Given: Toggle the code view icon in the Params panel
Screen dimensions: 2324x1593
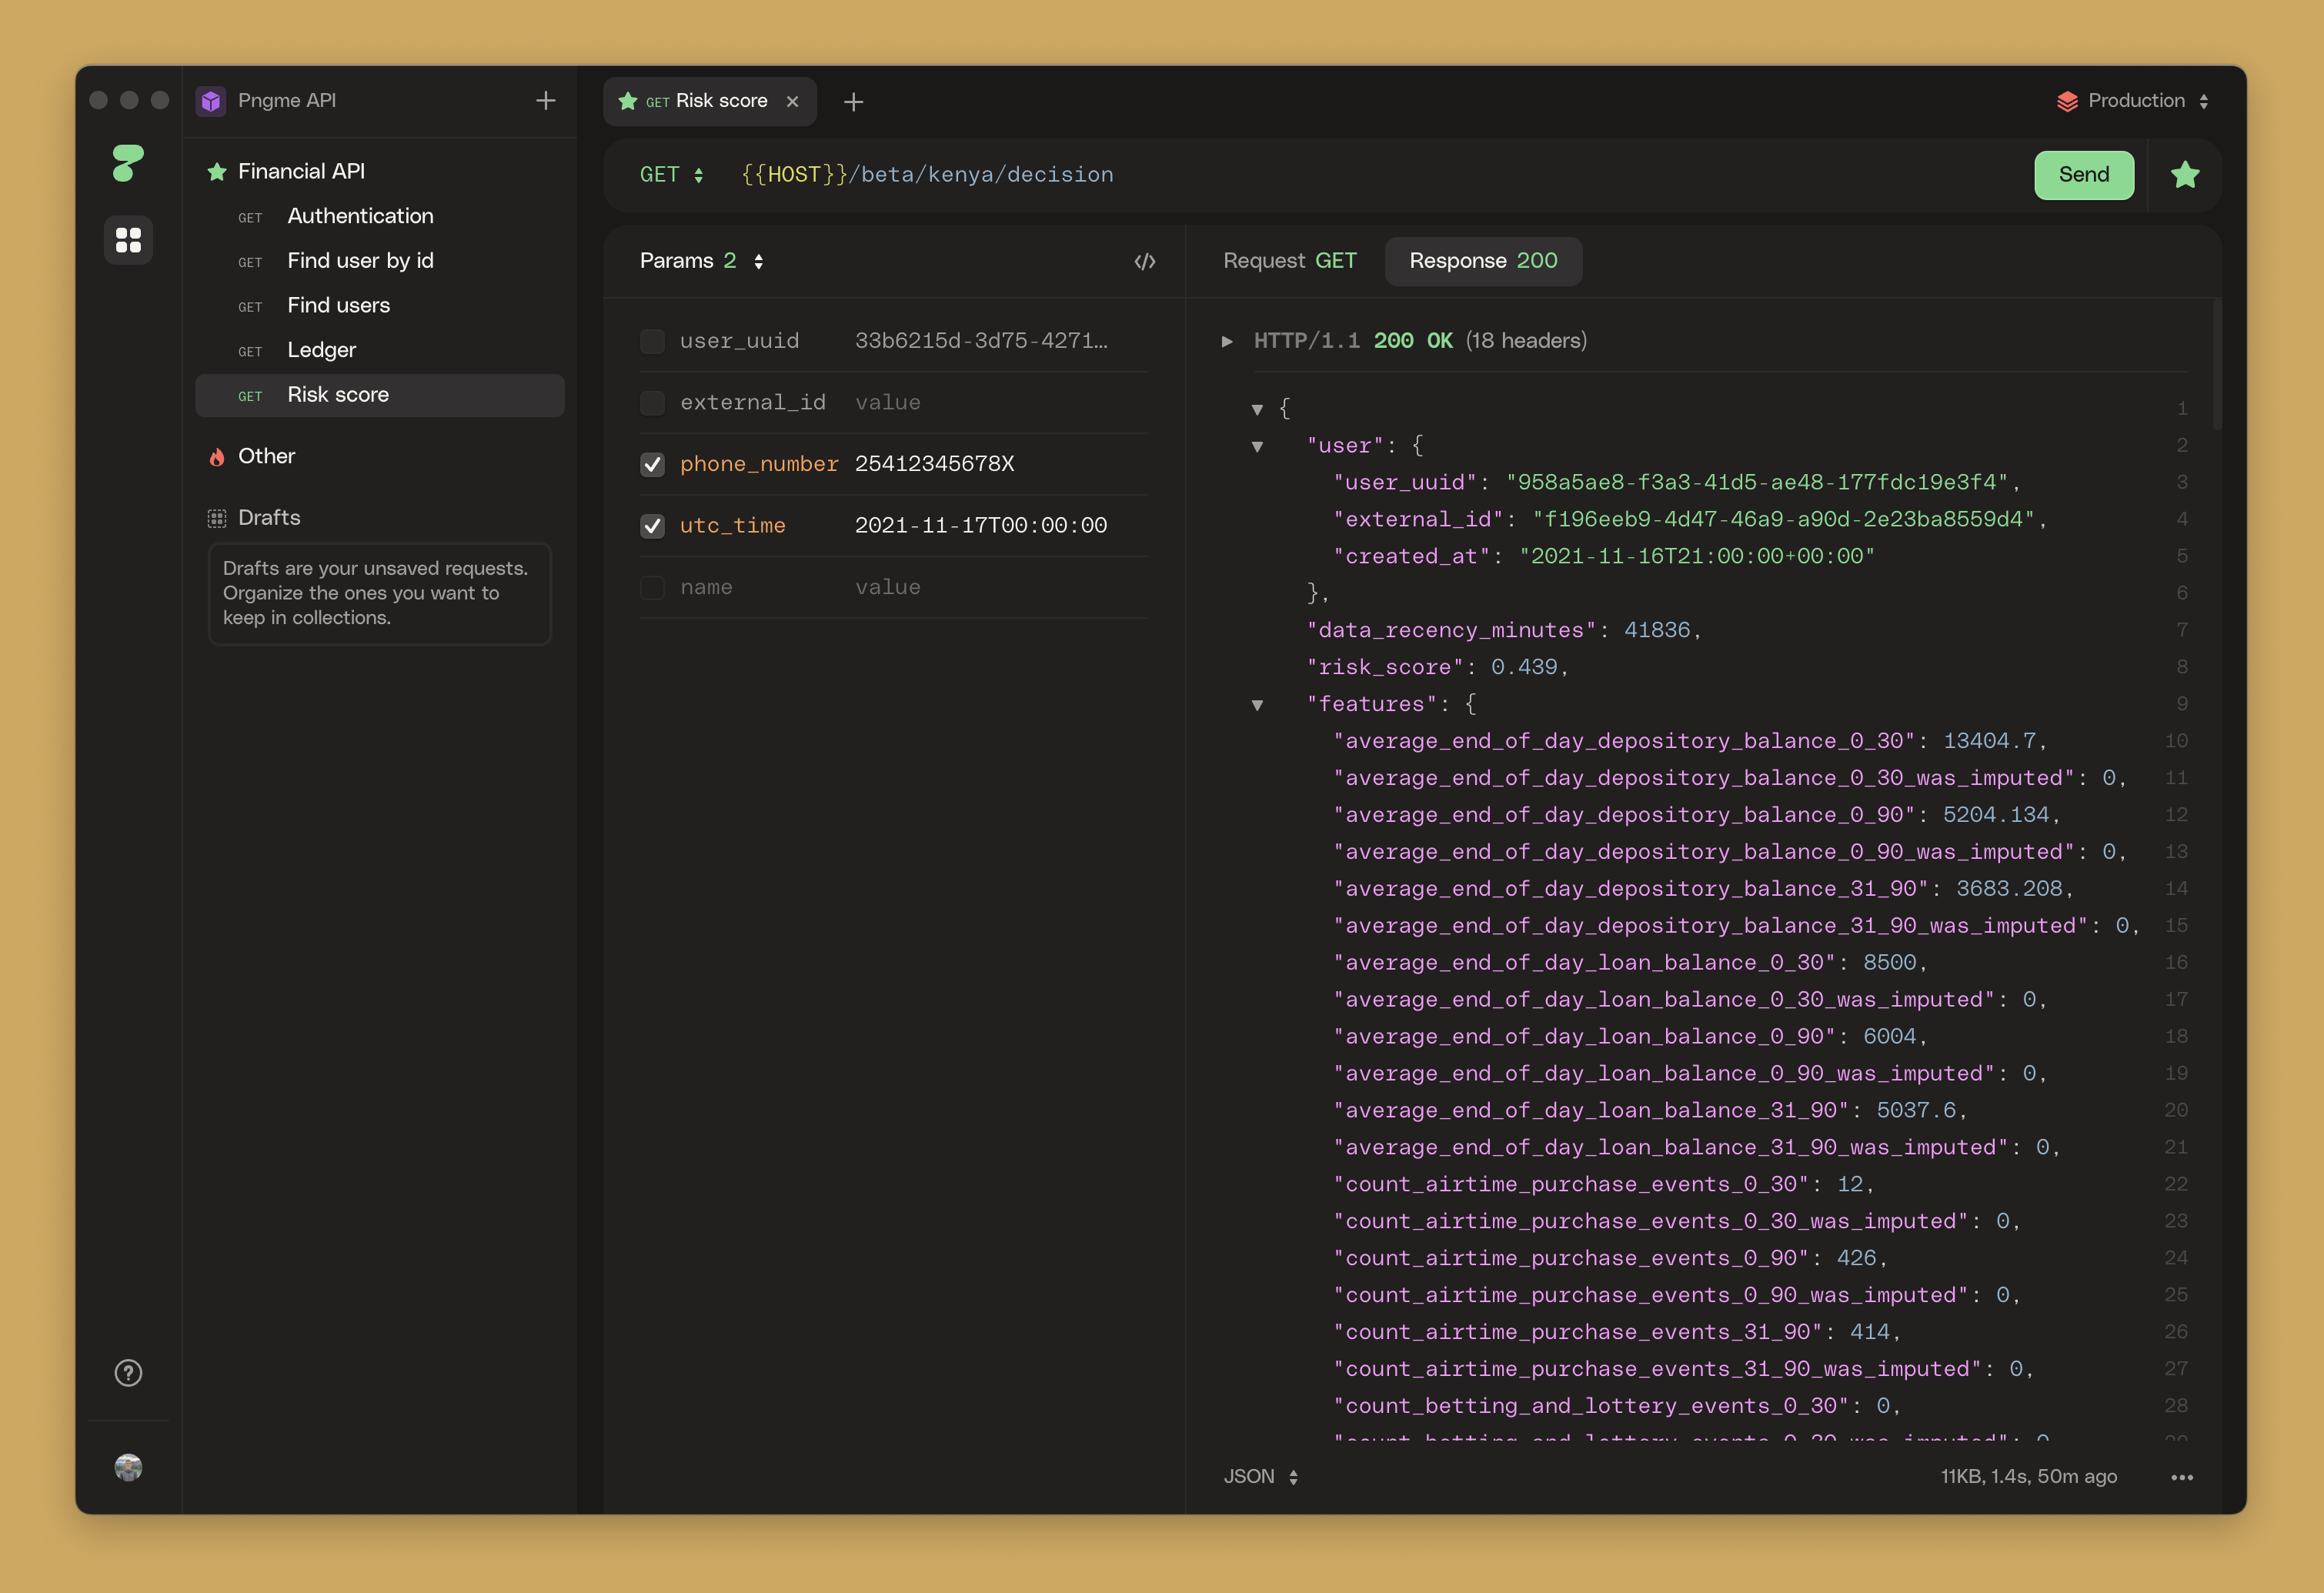Looking at the screenshot, I should coord(1145,261).
